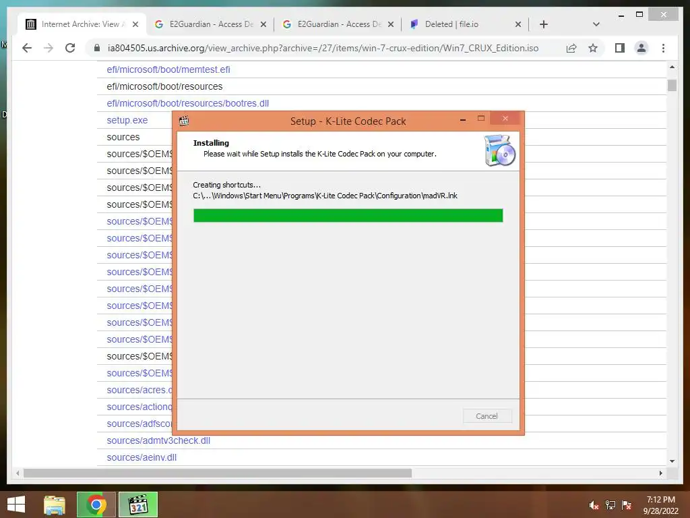Screen dimensions: 690x518
Task: Click K-Lite setup title bar icon
Action: [184, 120]
